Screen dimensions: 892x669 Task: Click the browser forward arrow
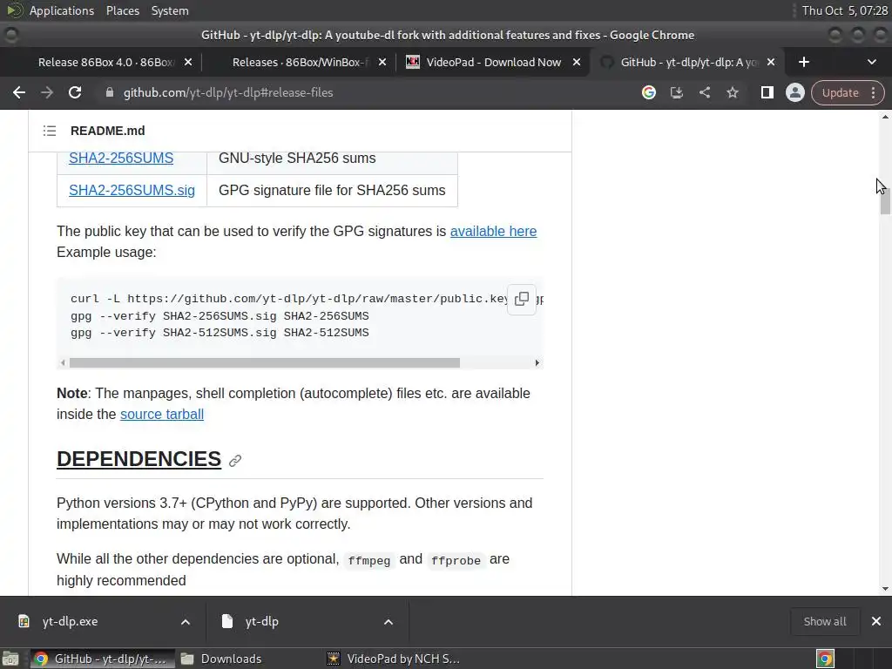(47, 92)
